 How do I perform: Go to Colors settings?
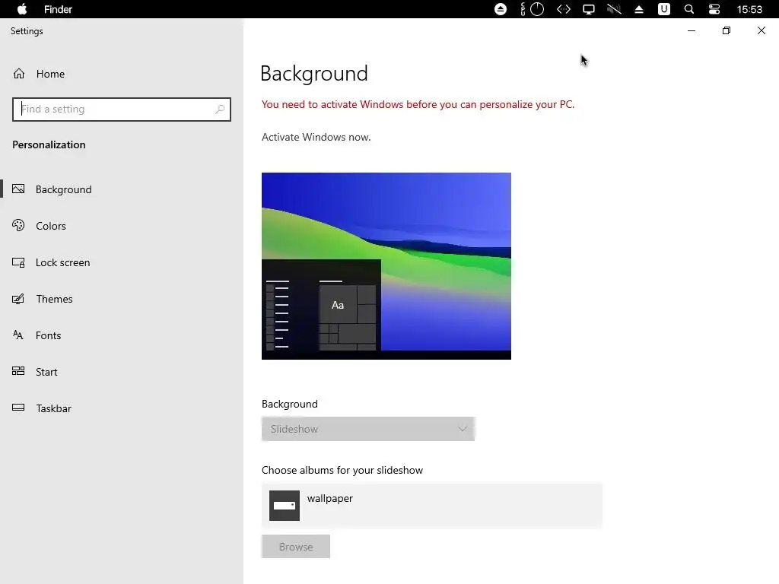(51, 226)
